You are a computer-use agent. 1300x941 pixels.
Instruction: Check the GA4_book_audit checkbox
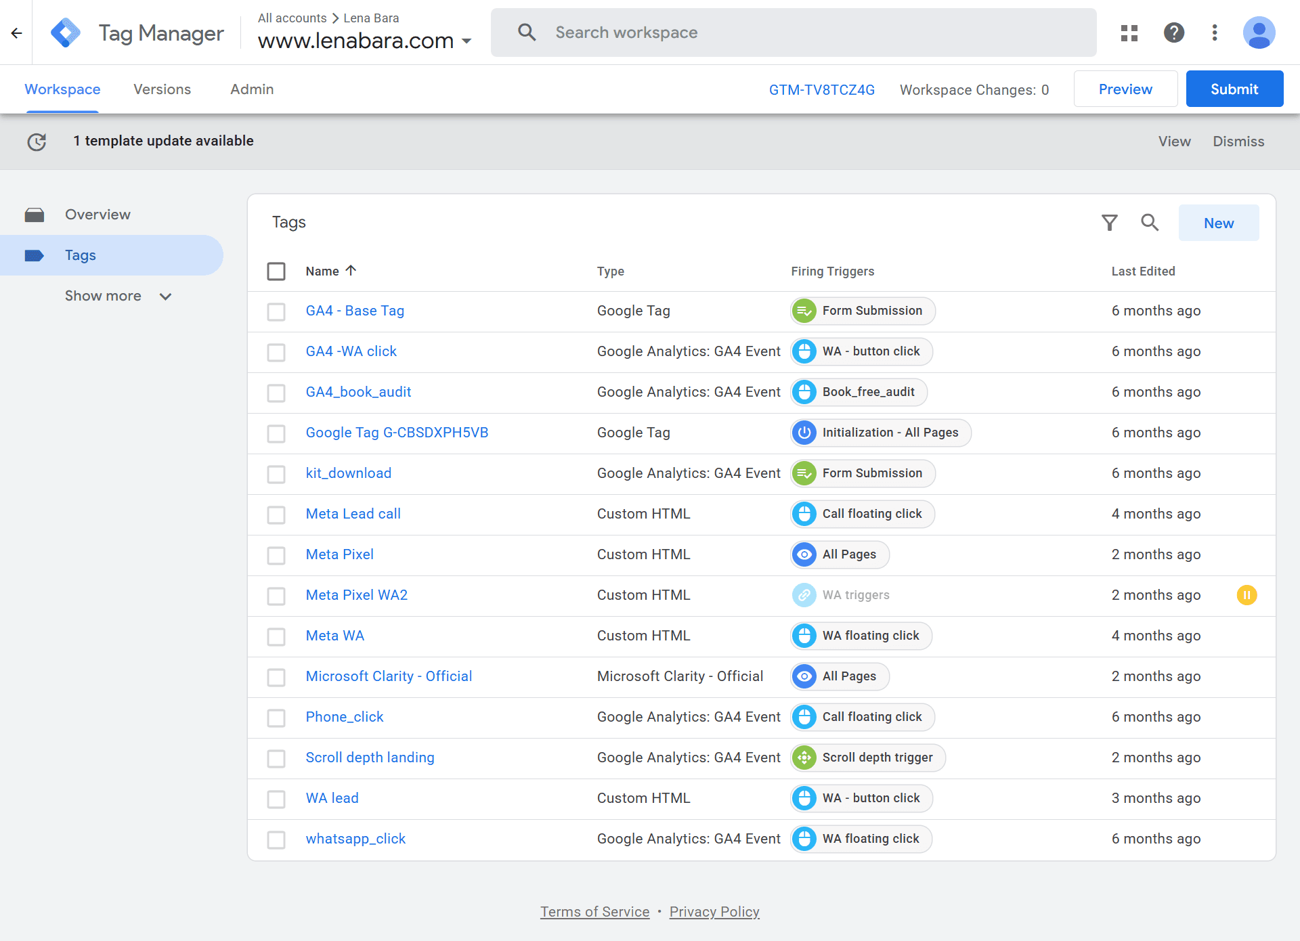coord(276,393)
